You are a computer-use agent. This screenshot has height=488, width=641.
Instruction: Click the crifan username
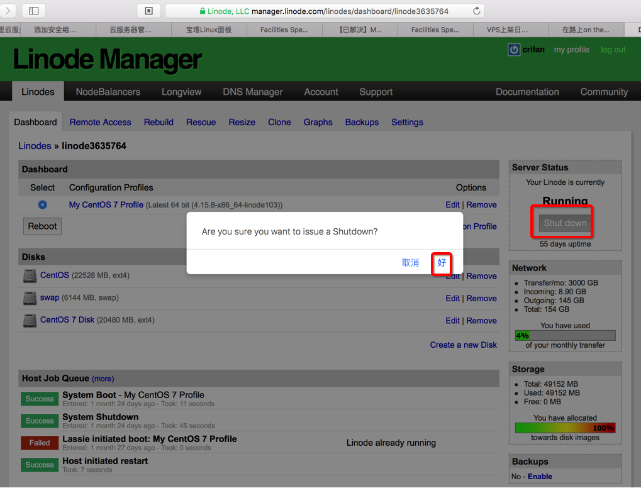pos(533,50)
